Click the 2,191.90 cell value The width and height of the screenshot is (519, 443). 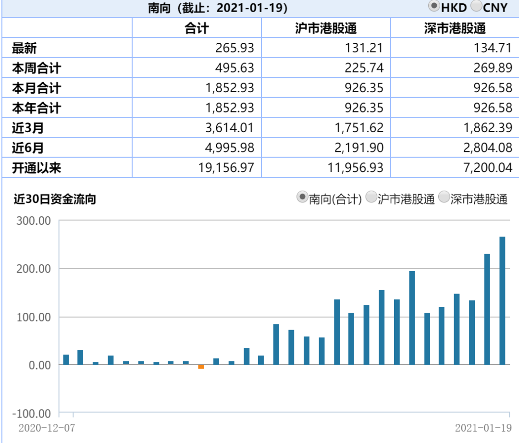359,148
